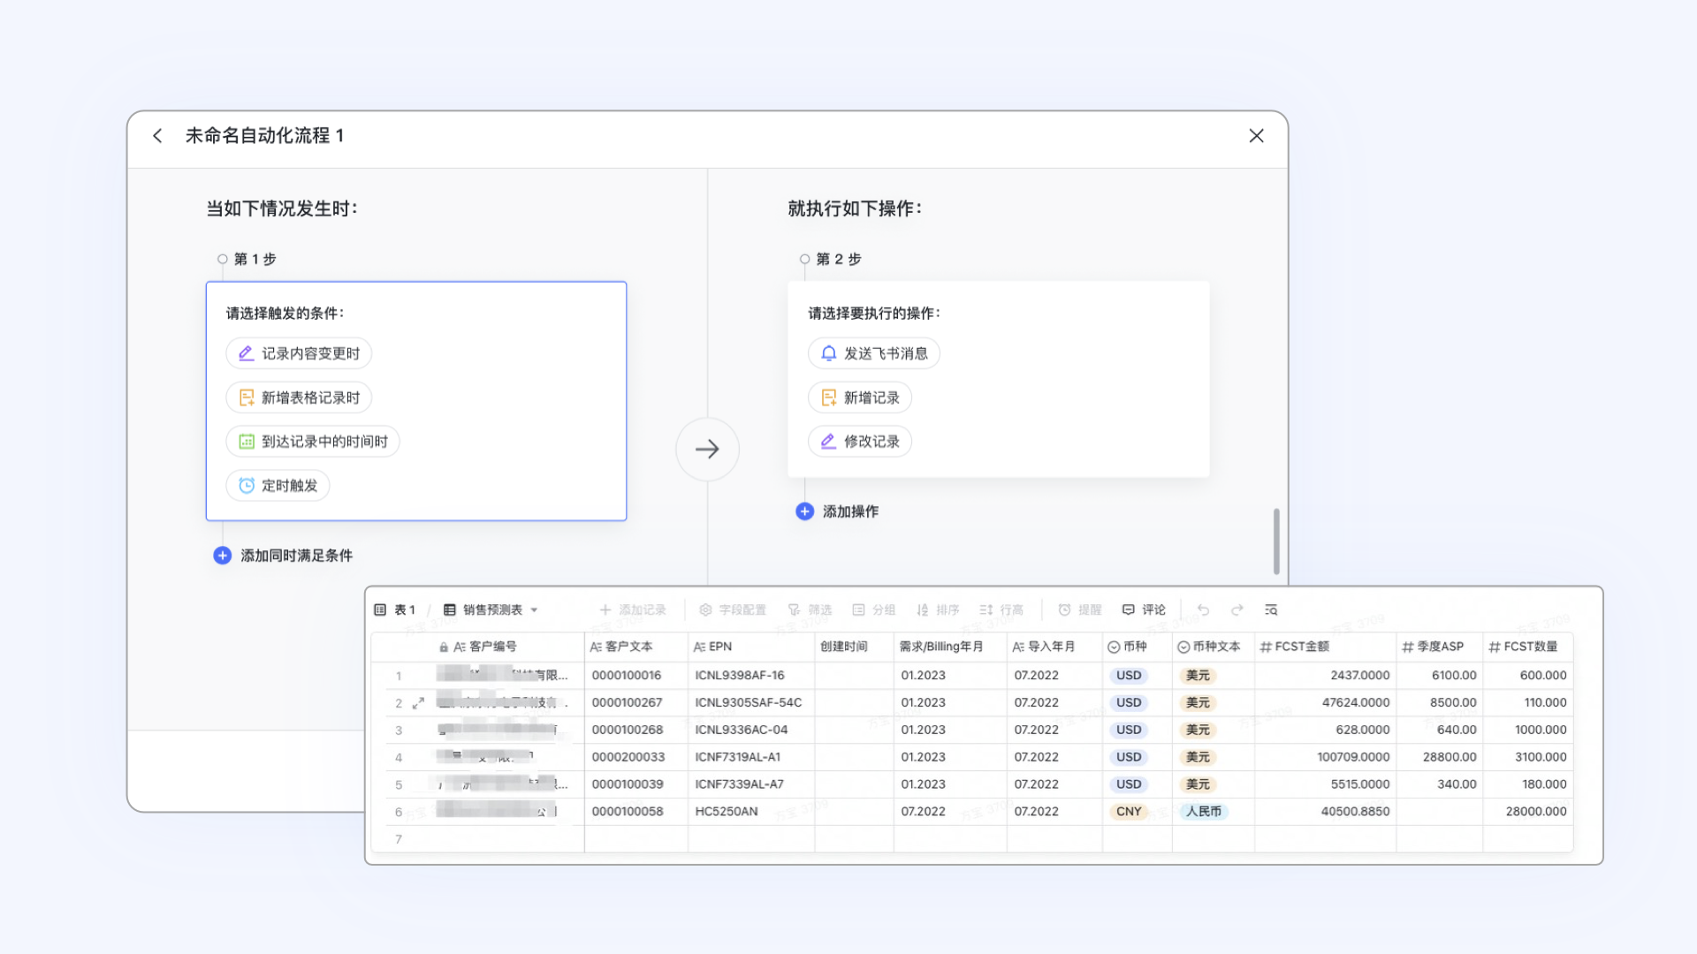
Task: Click the 客户文本 column header
Action: pos(636,647)
